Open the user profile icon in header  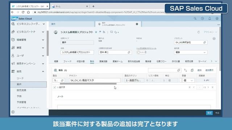[217, 18]
